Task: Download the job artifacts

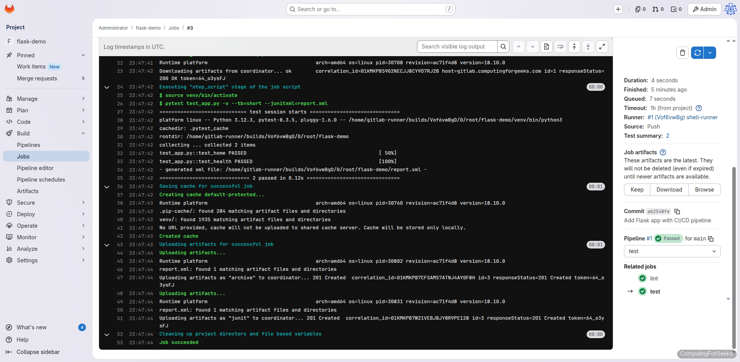Action: [669, 190]
